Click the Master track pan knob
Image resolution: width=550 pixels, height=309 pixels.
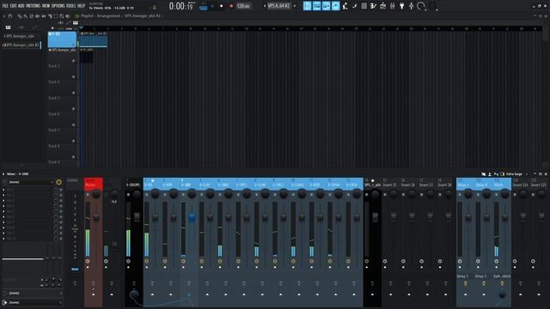click(x=96, y=195)
